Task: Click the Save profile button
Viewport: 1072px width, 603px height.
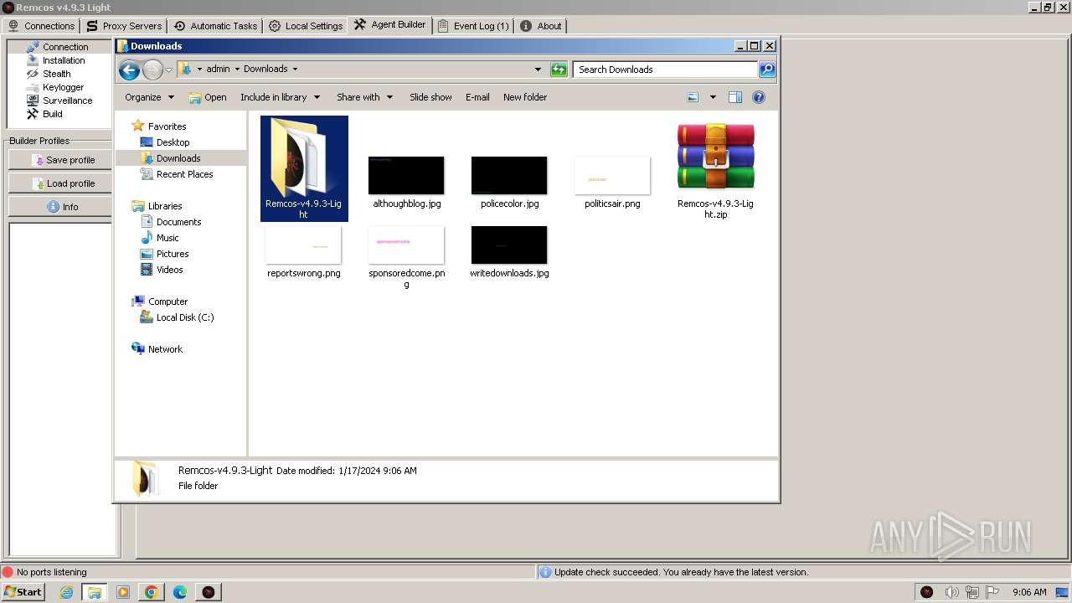Action: 59,160
